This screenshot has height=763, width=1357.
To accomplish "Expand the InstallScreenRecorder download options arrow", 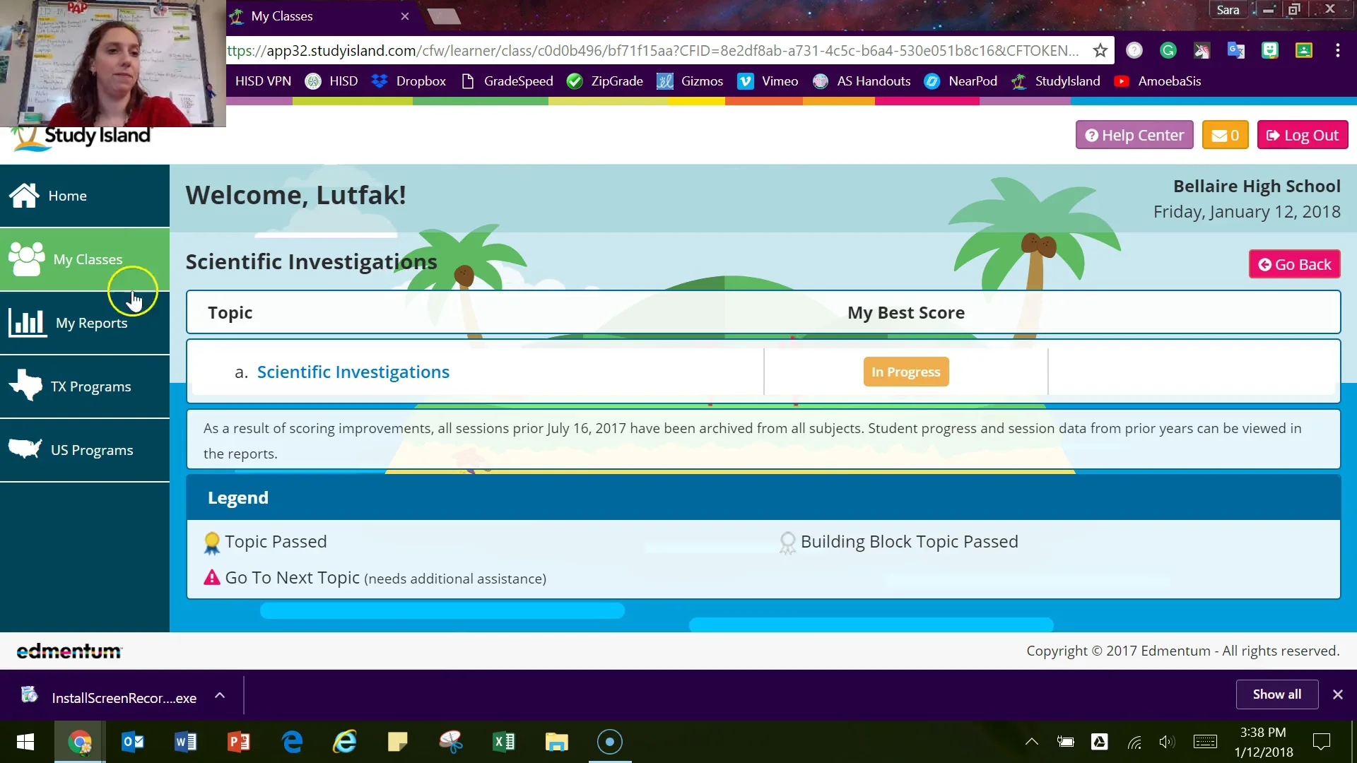I will pyautogui.click(x=220, y=696).
